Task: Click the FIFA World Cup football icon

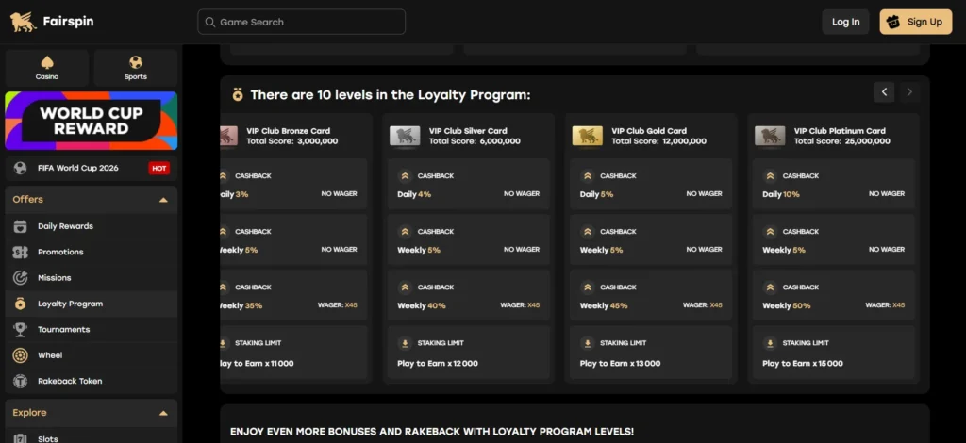Action: tap(21, 168)
